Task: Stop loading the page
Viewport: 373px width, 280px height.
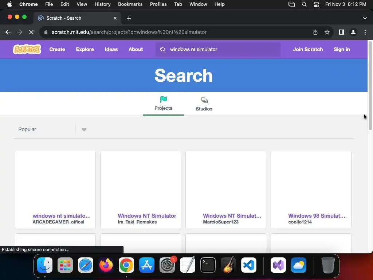Action: 31,32
